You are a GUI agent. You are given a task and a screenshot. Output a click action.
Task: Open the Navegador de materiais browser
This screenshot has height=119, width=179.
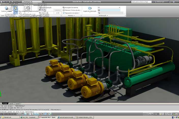(70, 8)
